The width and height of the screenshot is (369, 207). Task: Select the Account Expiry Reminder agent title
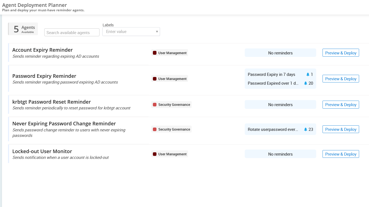43,50
